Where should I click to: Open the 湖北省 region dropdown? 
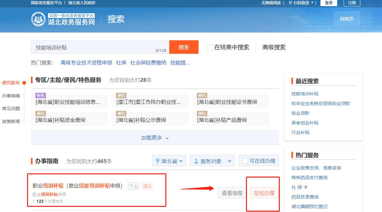pyautogui.click(x=169, y=161)
